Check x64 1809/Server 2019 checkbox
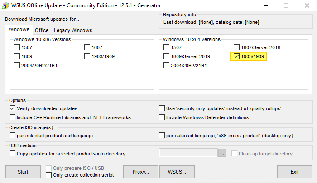317x183 pixels. [x=166, y=56]
